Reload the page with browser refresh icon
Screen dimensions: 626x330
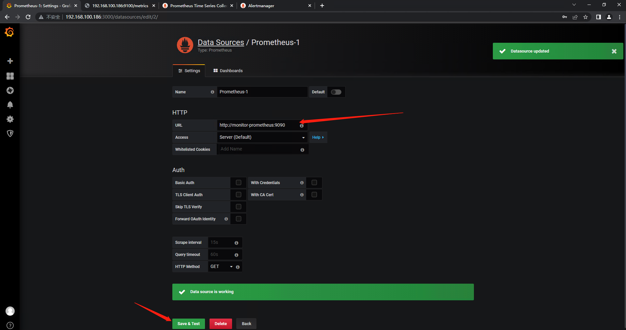click(x=28, y=17)
